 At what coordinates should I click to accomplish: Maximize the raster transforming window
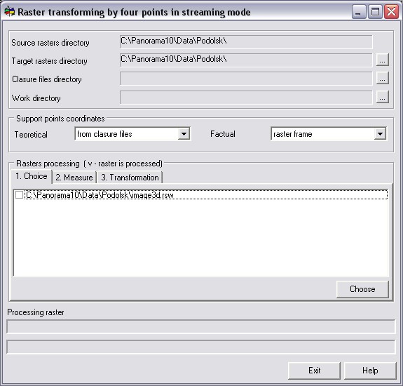[x=375, y=12]
